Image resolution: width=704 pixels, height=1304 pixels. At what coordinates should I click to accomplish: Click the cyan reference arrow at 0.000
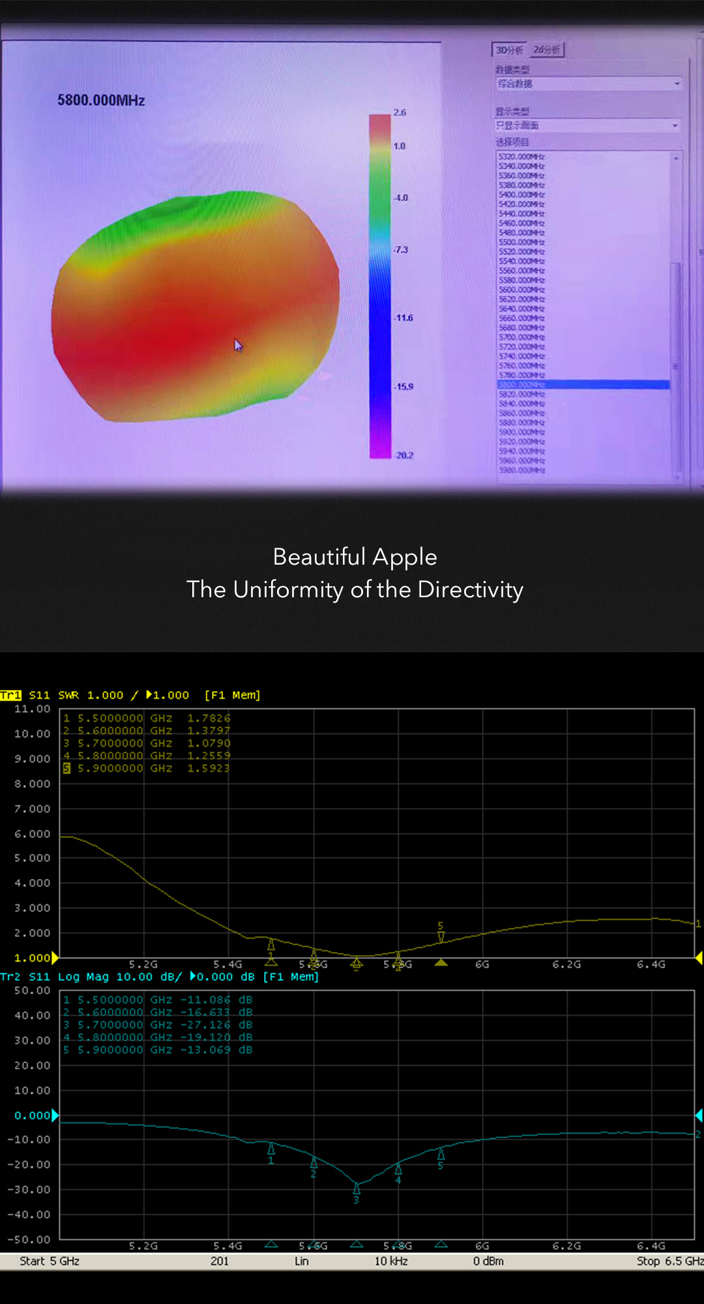tap(55, 1116)
